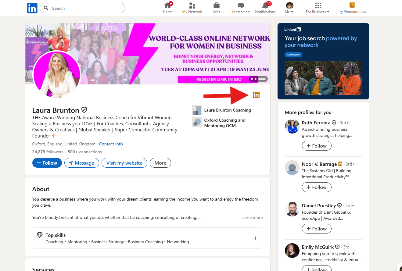This screenshot has height=271, width=402.
Task: Click the arrow in the Top skills box
Action: (x=254, y=238)
